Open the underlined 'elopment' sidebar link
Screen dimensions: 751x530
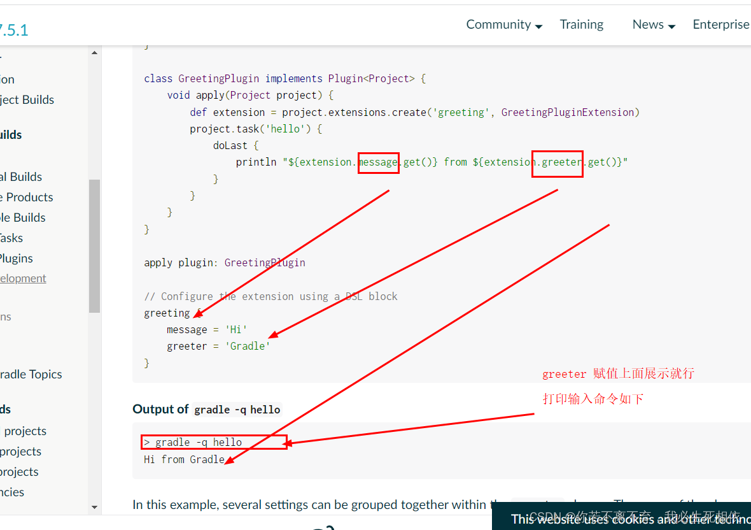(23, 278)
